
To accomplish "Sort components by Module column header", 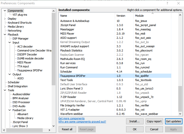I will click(x=139, y=16).
